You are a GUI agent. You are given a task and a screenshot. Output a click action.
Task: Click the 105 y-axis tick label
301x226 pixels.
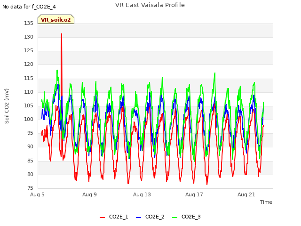(x=29, y=105)
